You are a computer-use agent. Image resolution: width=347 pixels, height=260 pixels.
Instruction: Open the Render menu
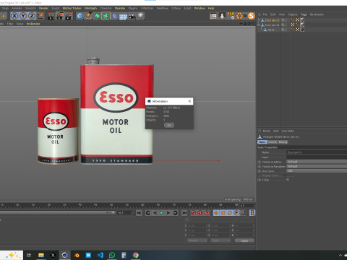(x=43, y=8)
